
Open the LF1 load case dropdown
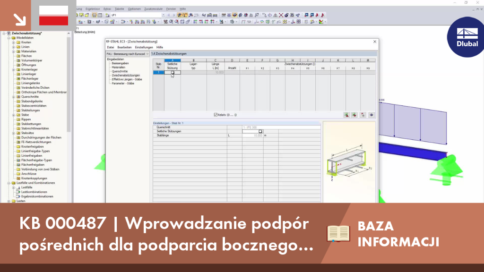138,15
